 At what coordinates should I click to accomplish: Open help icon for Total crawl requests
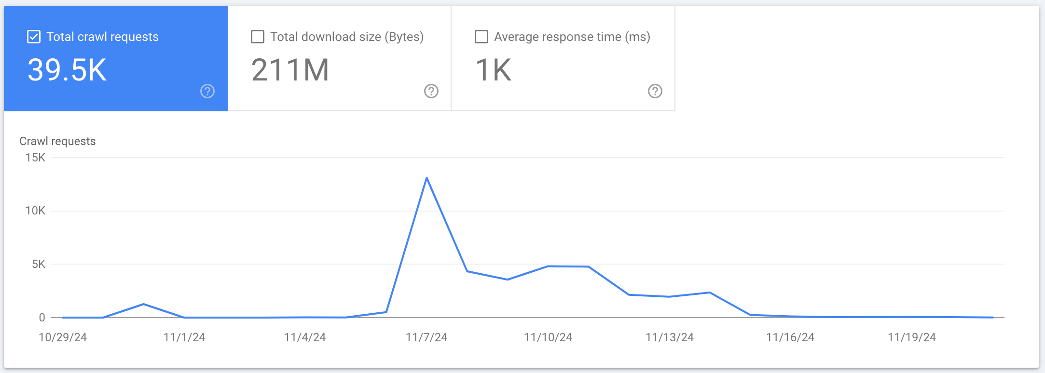tap(207, 91)
